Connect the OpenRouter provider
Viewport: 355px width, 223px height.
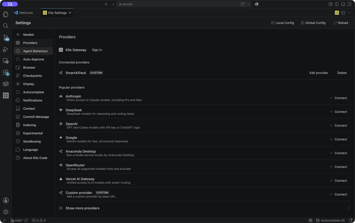coord(338,167)
